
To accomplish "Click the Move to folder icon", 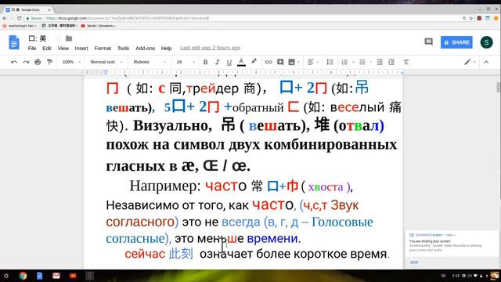I will 69,38.
